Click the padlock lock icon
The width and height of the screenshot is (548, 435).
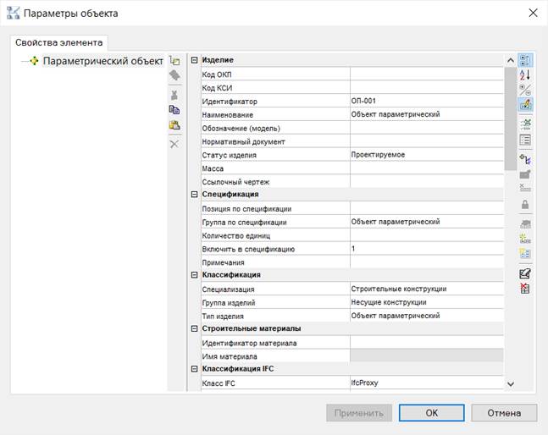coord(525,204)
